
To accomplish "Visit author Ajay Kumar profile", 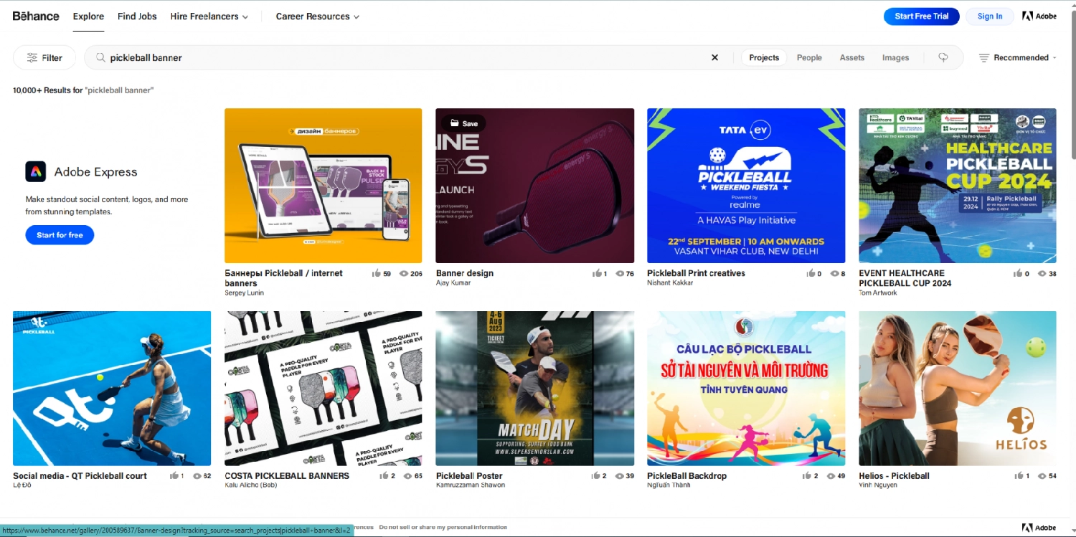I will (x=453, y=282).
